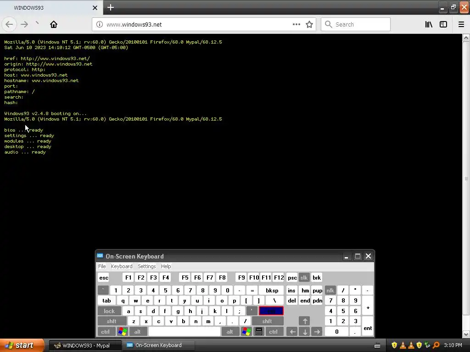The width and height of the screenshot is (470, 352).
Task: Open the Help menu of On-Screen Keyboard
Action: pyautogui.click(x=166, y=266)
